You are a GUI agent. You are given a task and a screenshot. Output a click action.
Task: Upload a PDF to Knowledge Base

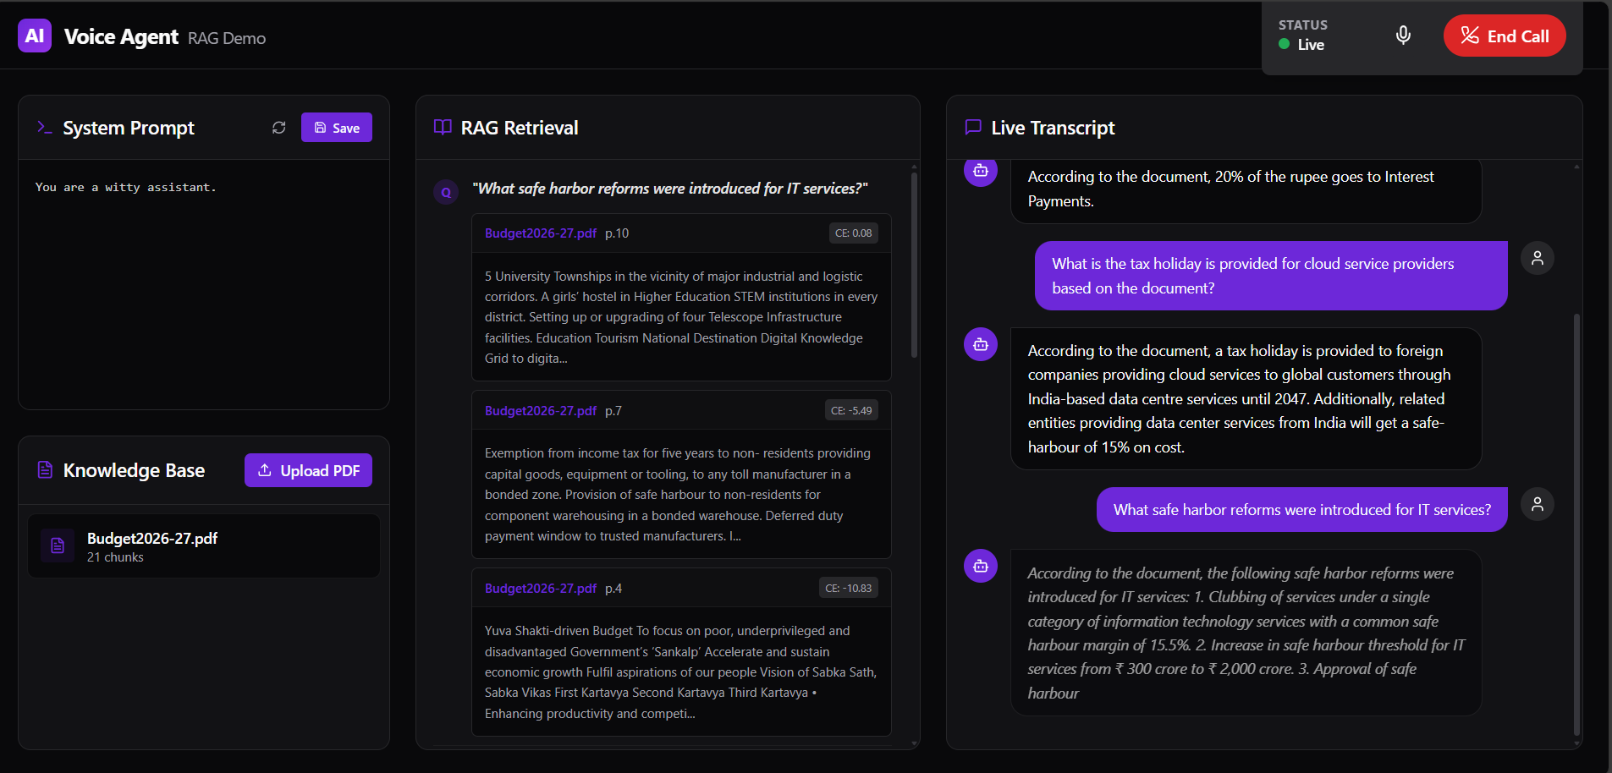tap(308, 470)
